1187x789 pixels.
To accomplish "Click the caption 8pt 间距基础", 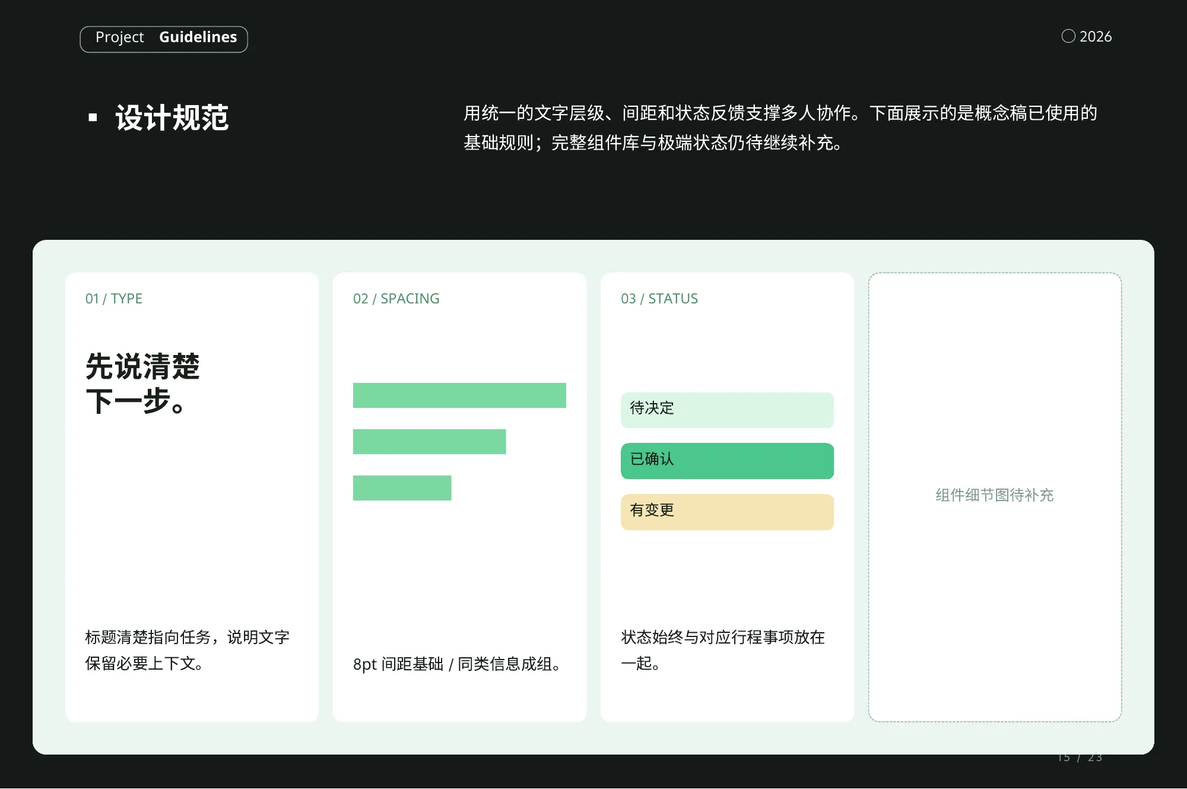I will 457,664.
